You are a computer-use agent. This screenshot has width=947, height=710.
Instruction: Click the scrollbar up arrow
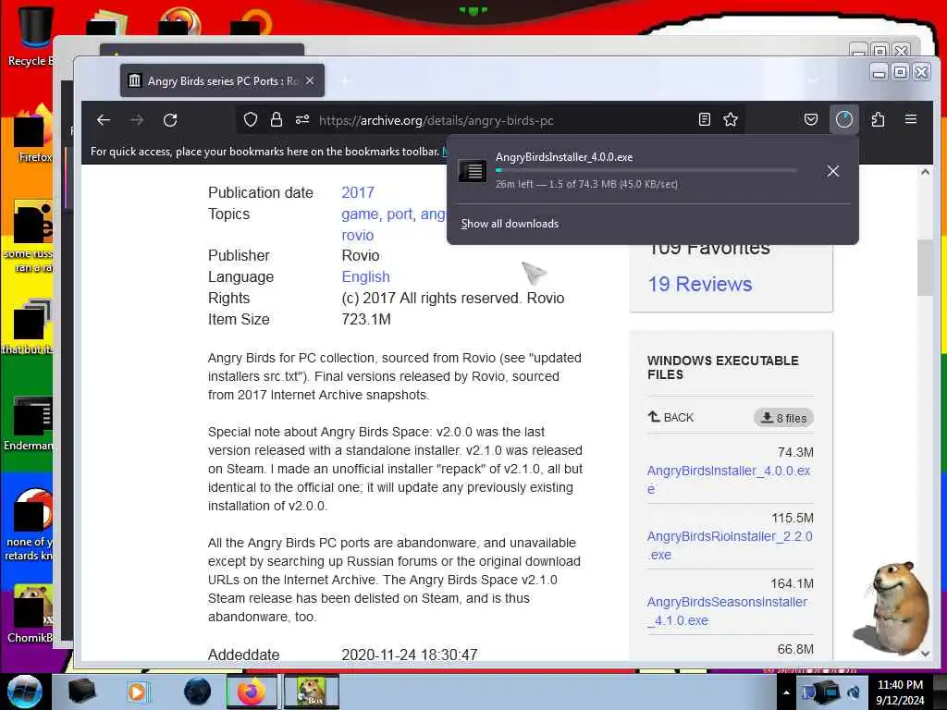(925, 173)
